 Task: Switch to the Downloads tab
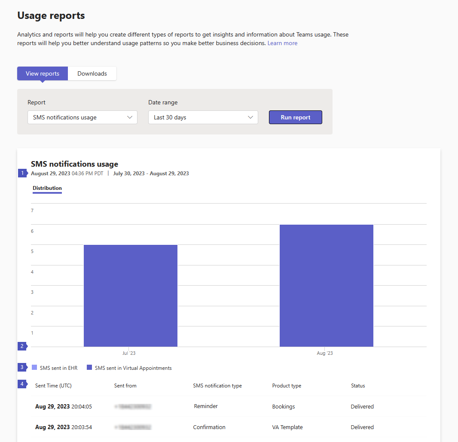click(x=92, y=73)
